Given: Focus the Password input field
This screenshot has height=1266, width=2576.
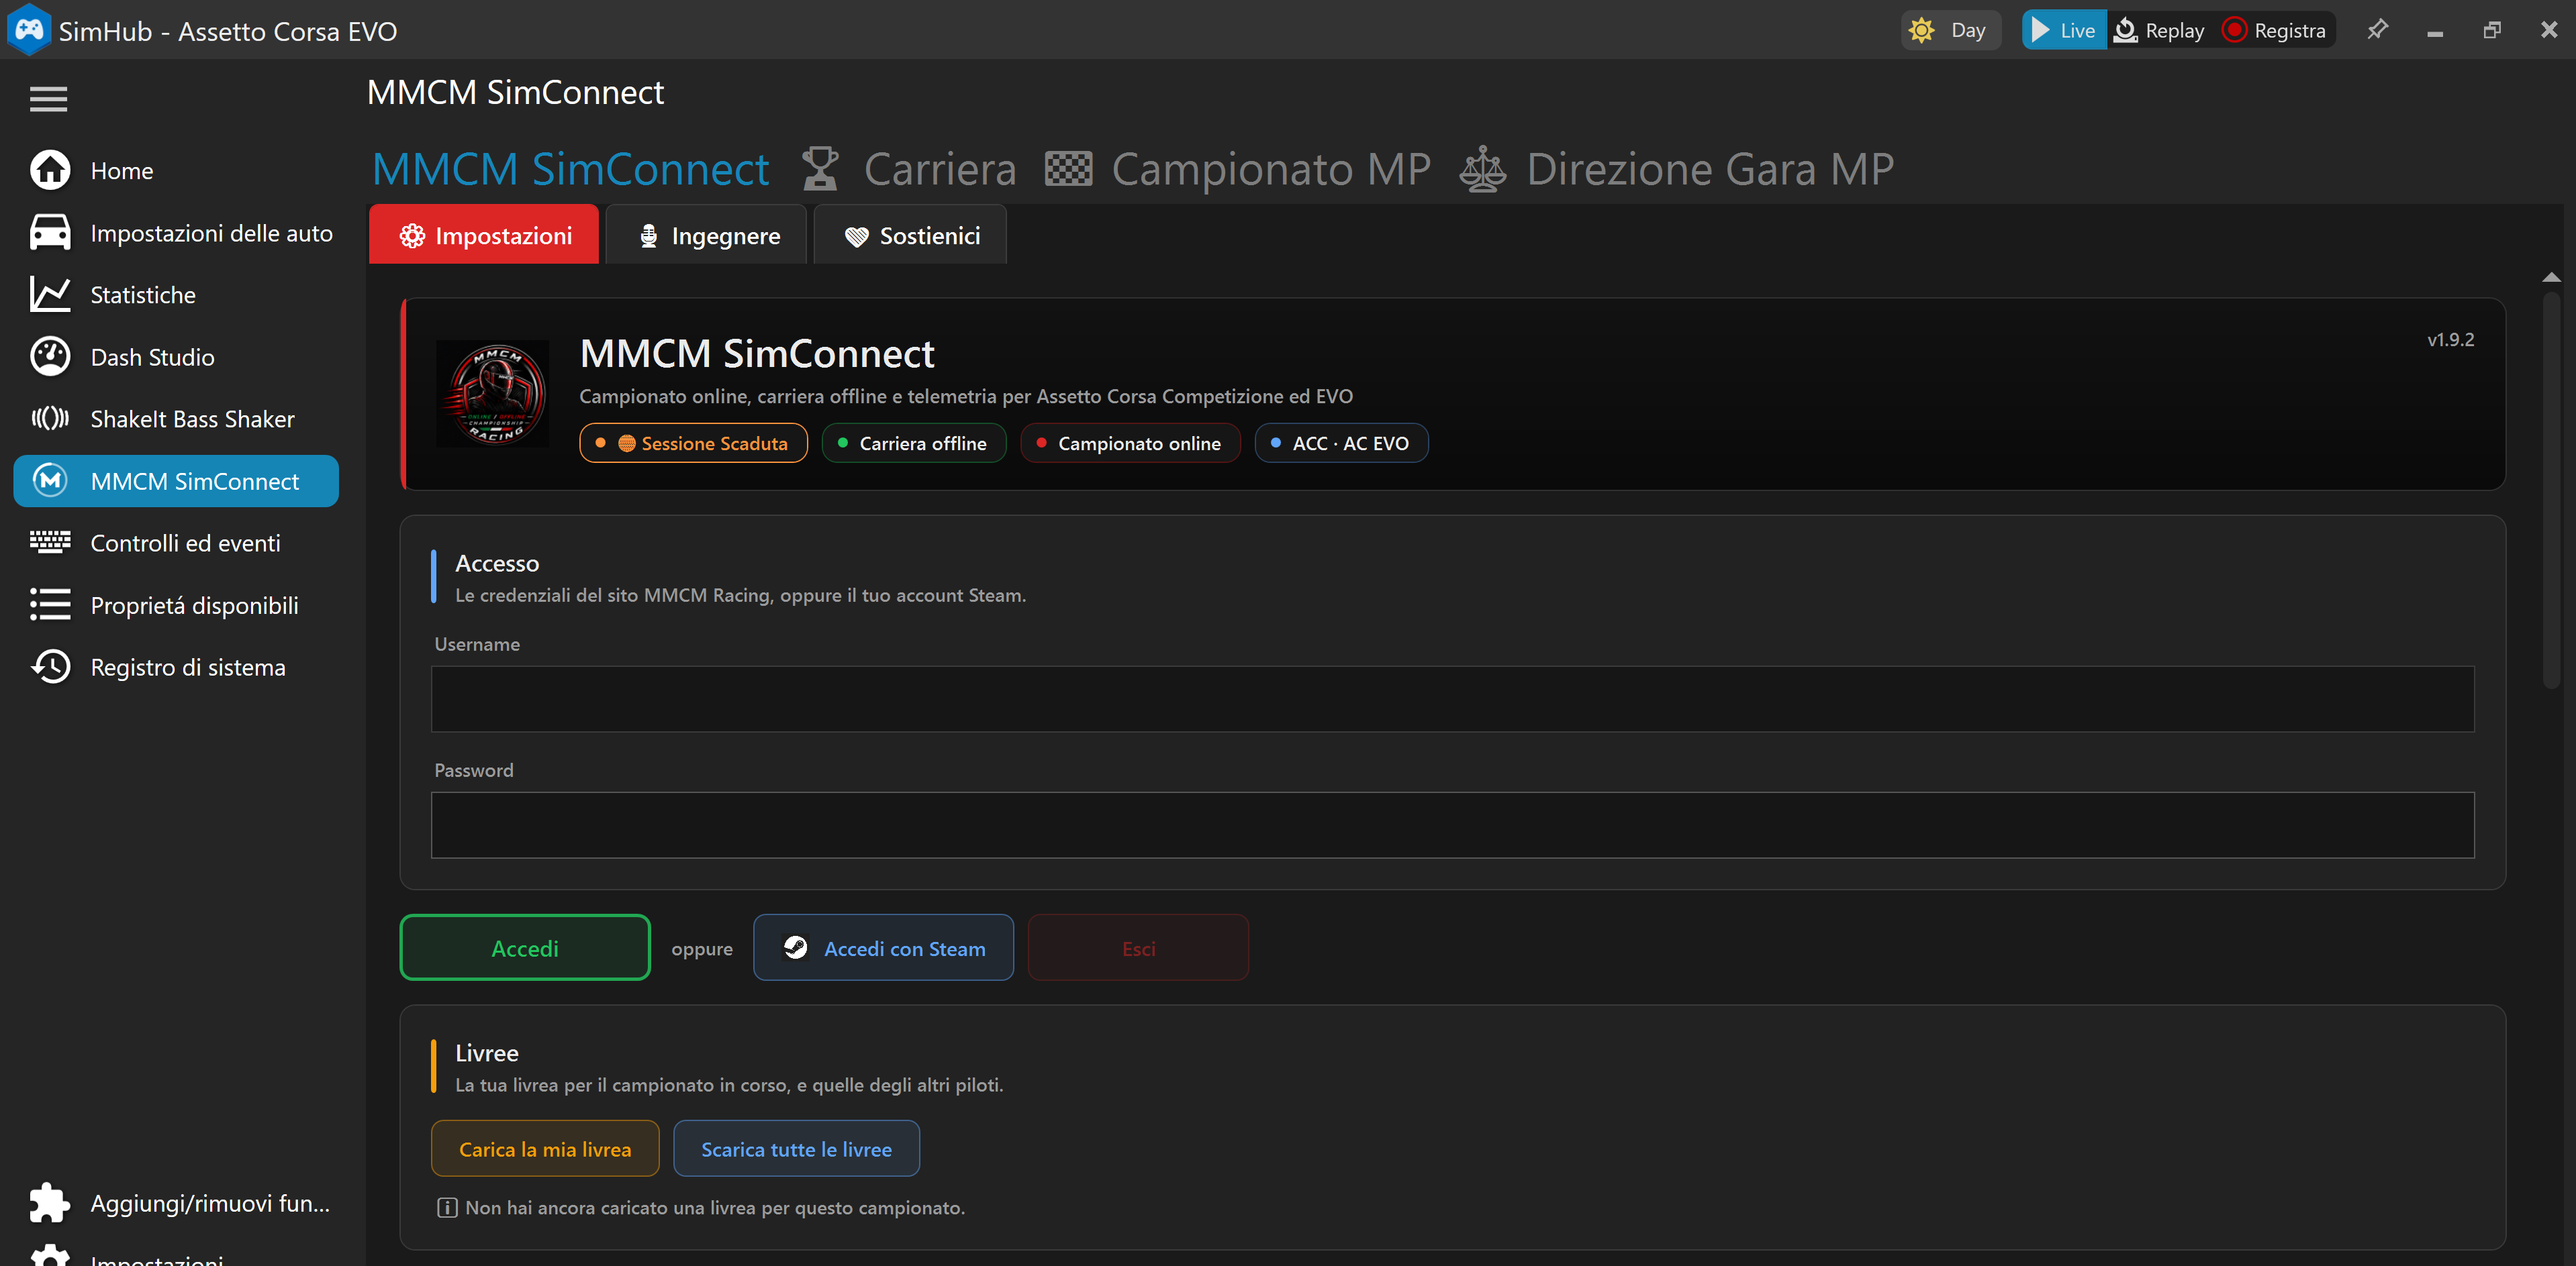Looking at the screenshot, I should pos(1453,825).
